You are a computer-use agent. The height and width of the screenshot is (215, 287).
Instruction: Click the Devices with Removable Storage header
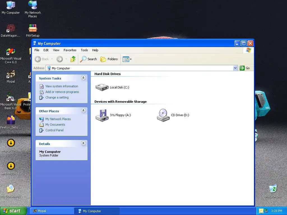tap(121, 102)
